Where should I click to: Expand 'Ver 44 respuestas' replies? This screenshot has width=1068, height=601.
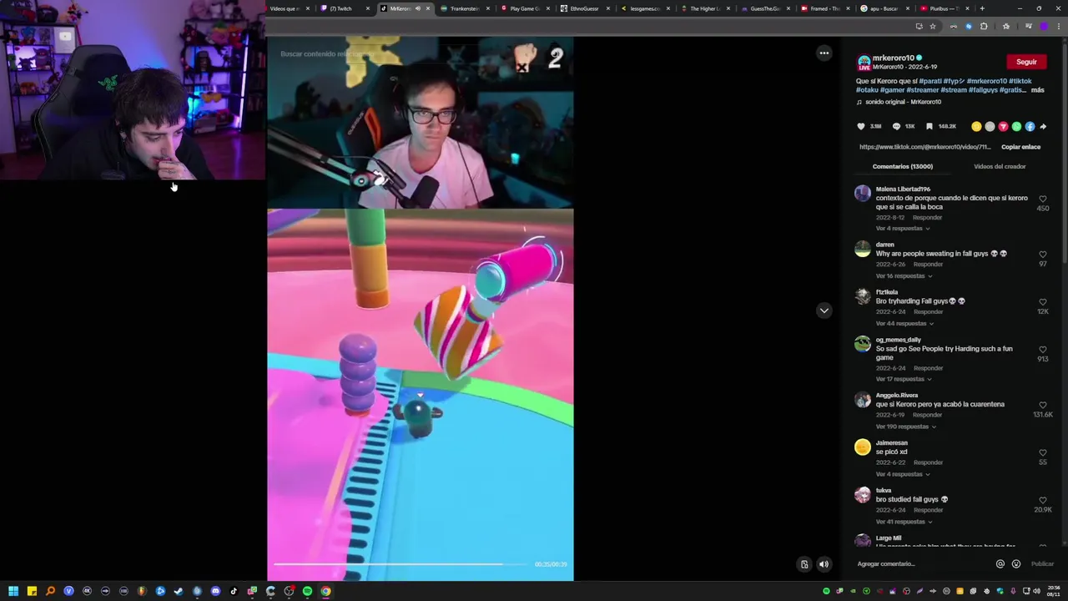[x=904, y=324]
